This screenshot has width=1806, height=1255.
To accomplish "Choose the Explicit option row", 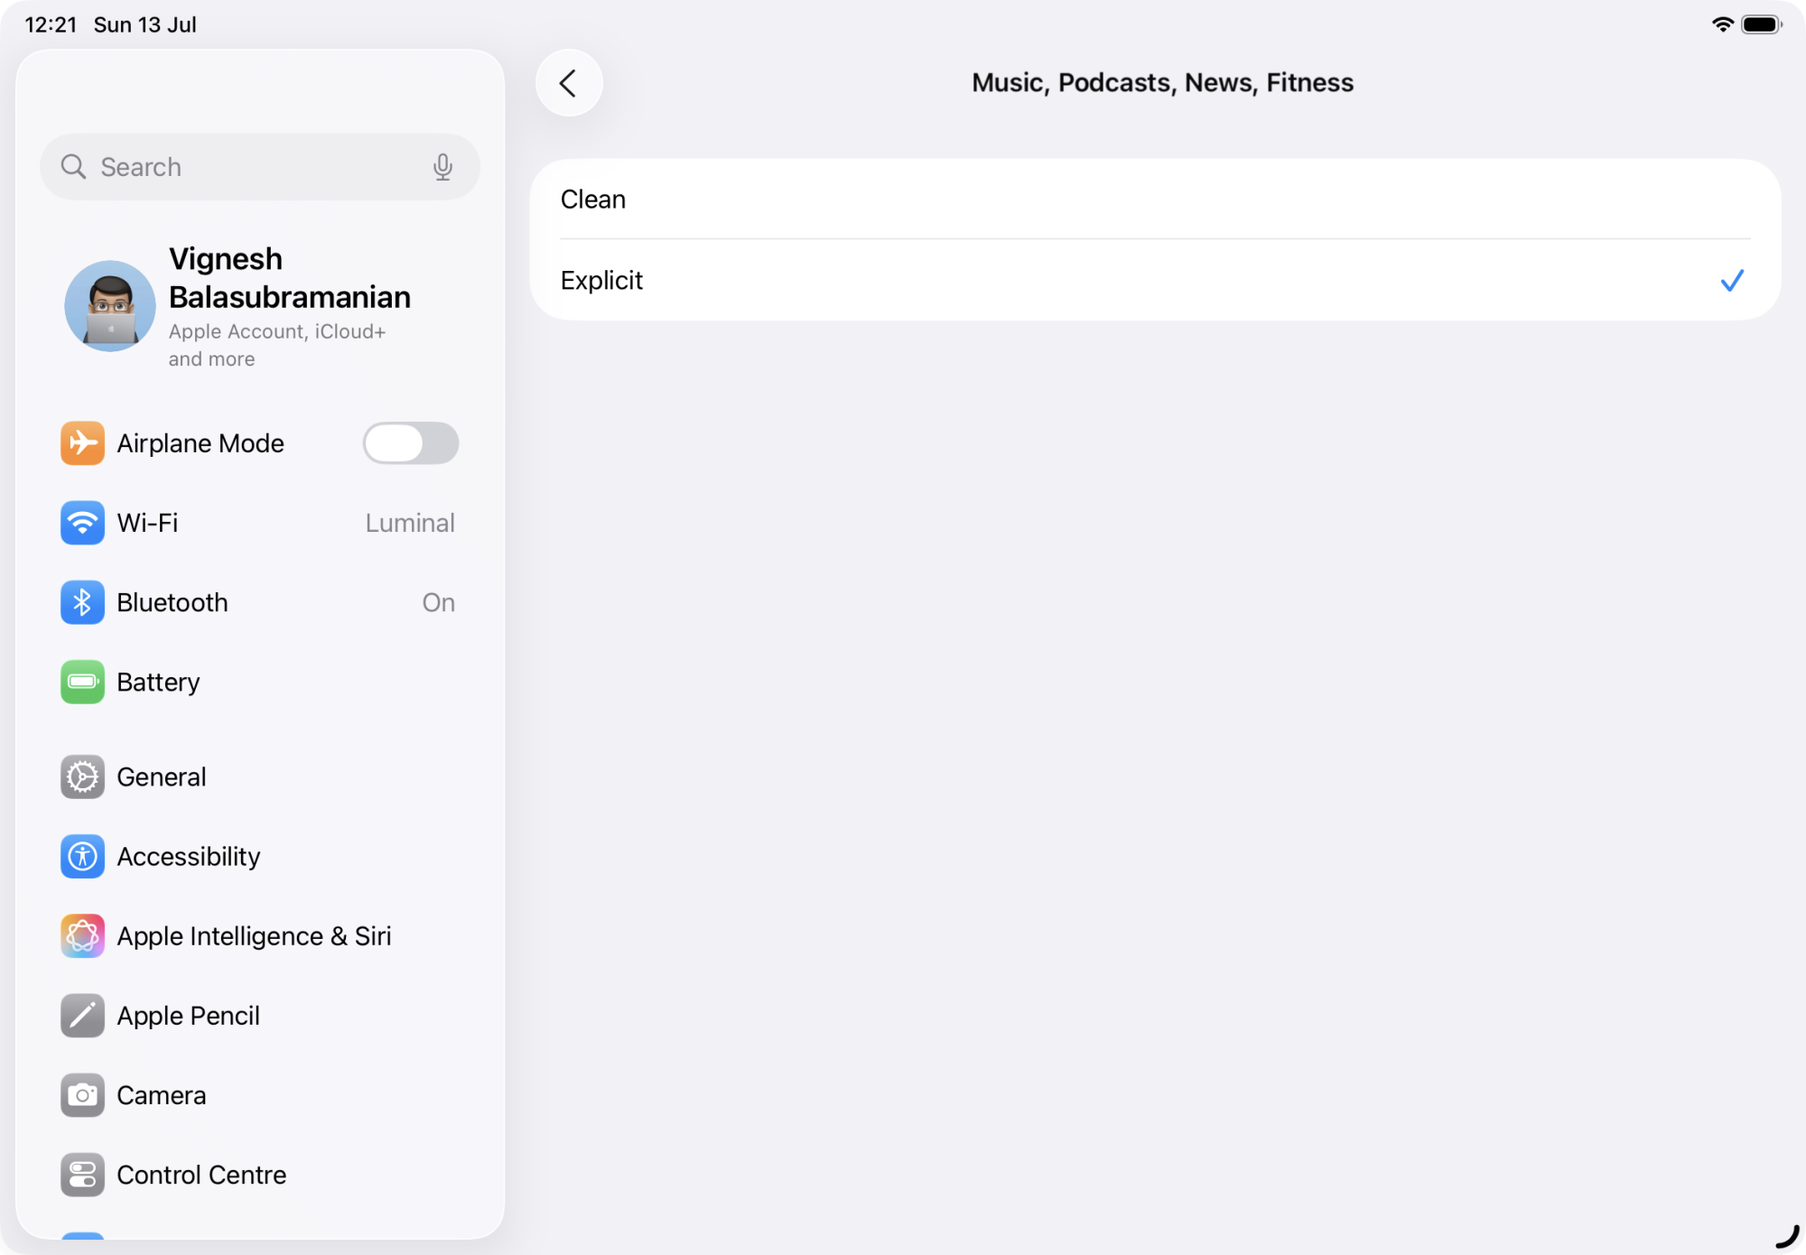I will [x=1155, y=280].
